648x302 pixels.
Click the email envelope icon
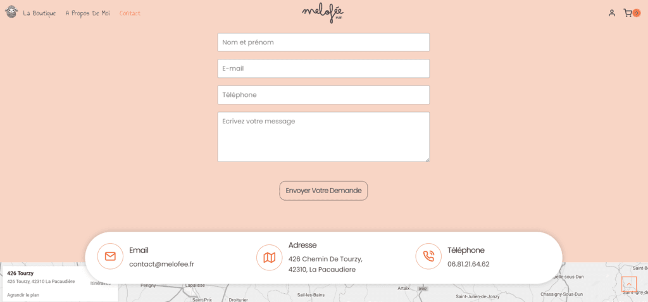click(110, 256)
